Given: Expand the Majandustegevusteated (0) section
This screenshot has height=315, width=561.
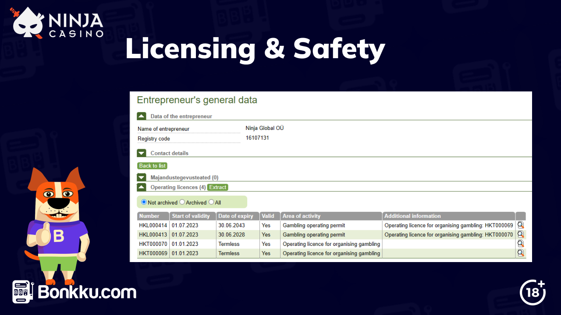Looking at the screenshot, I should click(142, 178).
